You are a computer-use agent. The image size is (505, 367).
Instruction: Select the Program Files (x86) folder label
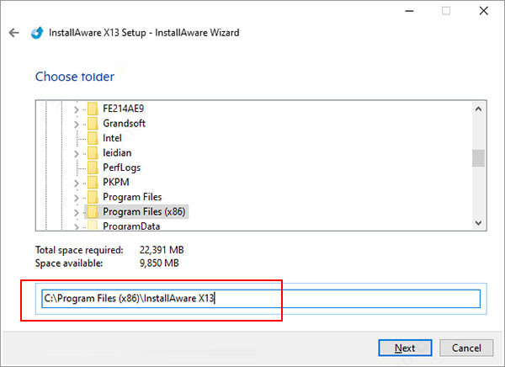tap(144, 211)
